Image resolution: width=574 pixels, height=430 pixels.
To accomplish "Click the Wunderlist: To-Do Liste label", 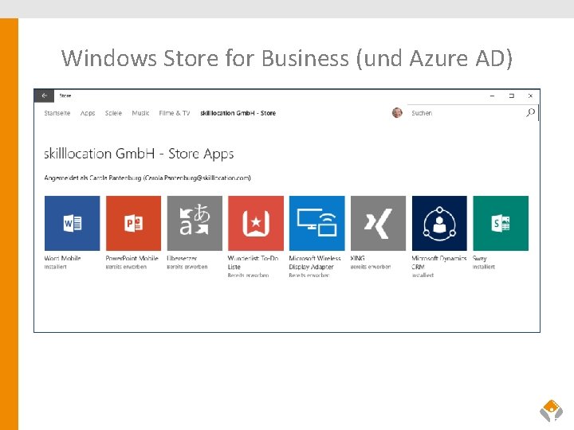I will [x=254, y=262].
